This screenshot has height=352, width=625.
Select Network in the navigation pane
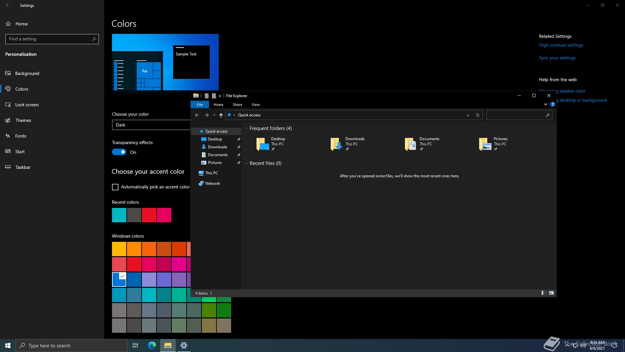(213, 183)
